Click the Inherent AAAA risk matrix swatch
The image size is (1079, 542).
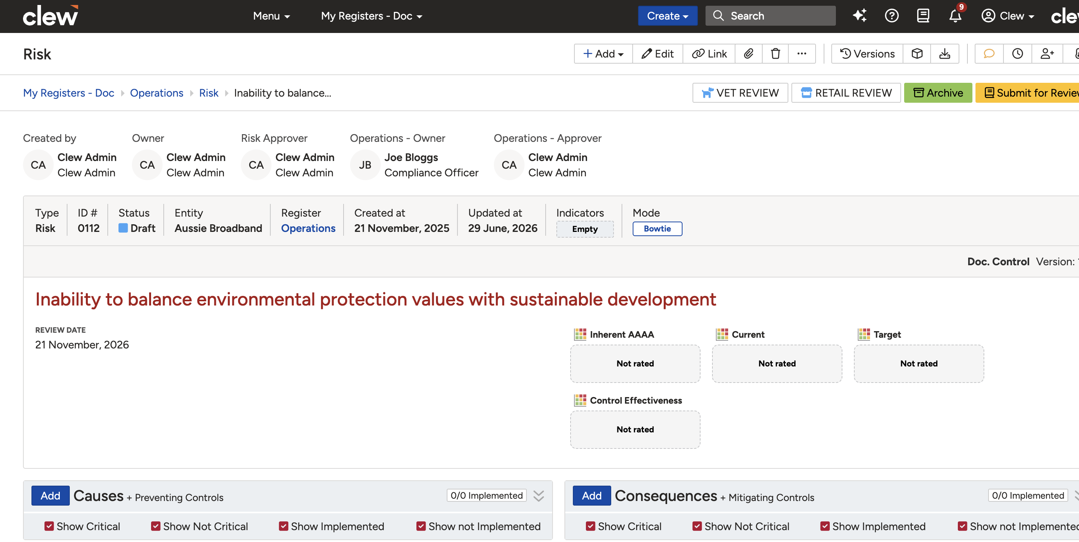(580, 334)
